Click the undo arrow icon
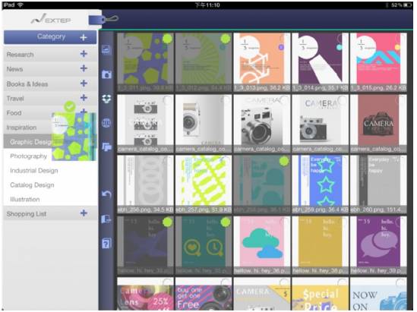This screenshot has width=417, height=312. (x=106, y=194)
